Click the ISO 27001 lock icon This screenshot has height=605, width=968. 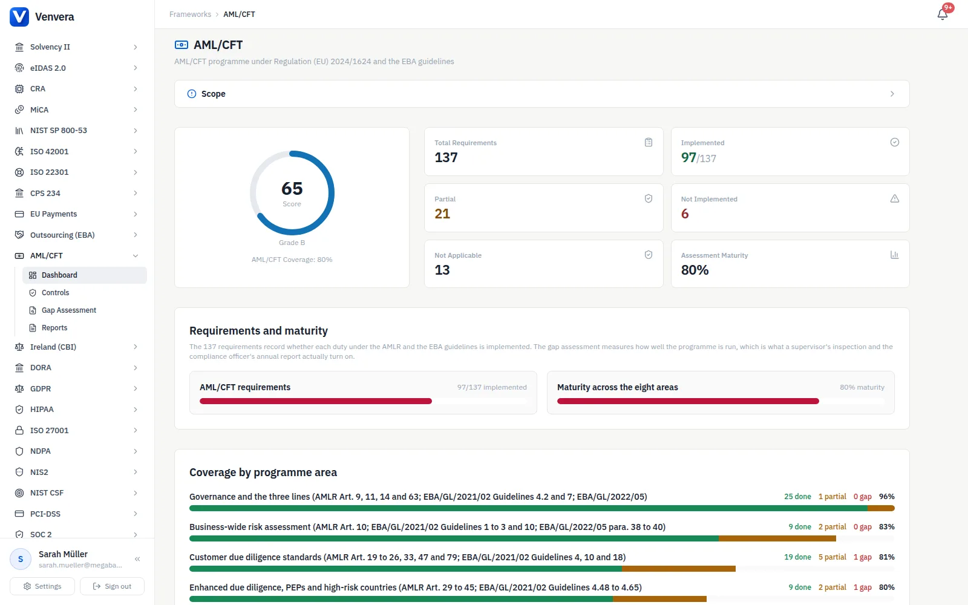click(x=19, y=430)
